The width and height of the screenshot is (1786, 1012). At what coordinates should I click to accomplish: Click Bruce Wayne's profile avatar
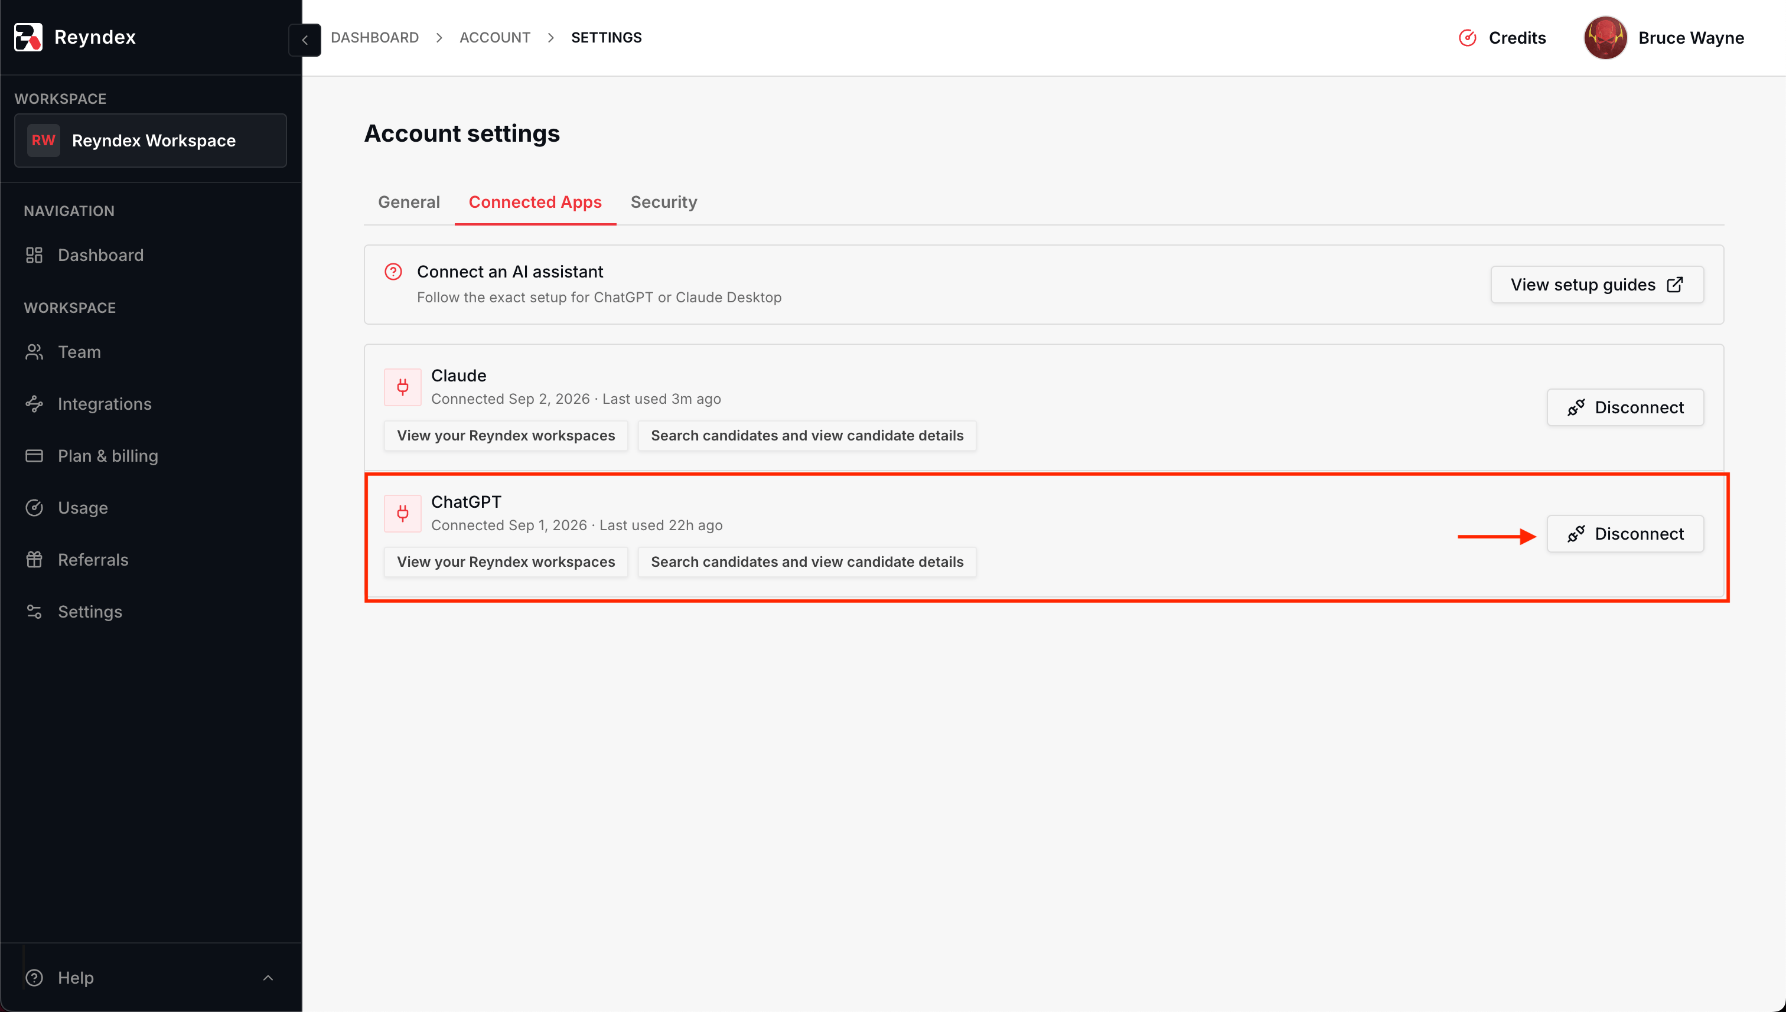click(1605, 38)
